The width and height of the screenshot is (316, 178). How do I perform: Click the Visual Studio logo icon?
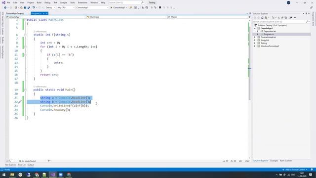click(3, 2)
